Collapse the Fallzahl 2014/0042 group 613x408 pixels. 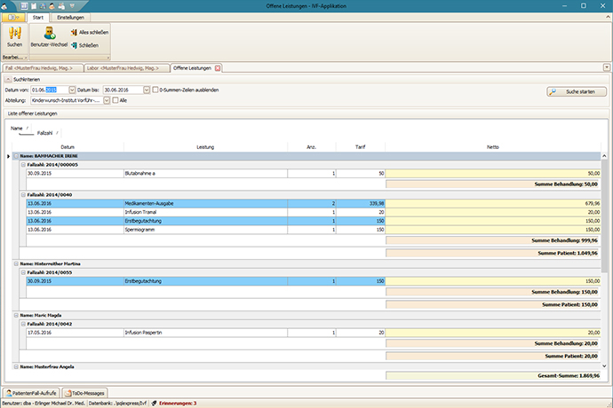click(23, 324)
